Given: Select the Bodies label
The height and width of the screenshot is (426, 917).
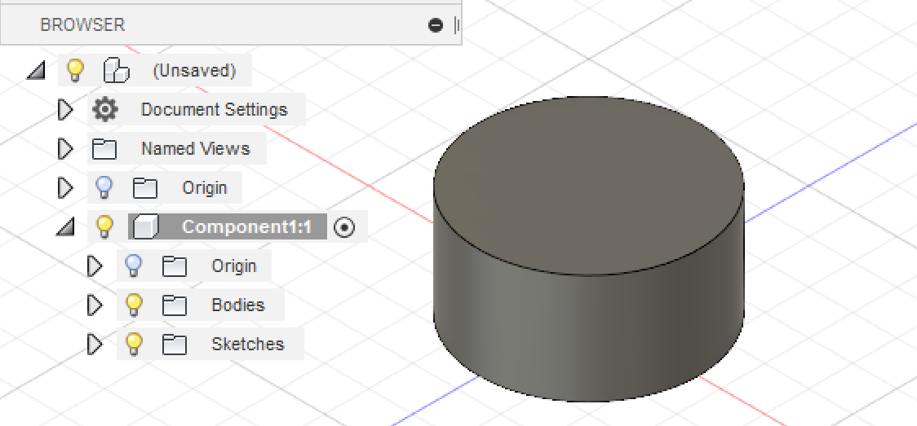Looking at the screenshot, I should (x=238, y=305).
